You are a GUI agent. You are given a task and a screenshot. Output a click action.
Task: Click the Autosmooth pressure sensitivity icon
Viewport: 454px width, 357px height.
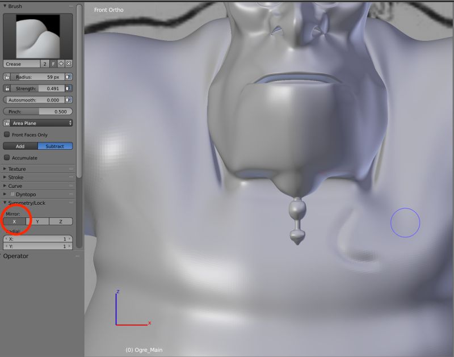click(69, 99)
